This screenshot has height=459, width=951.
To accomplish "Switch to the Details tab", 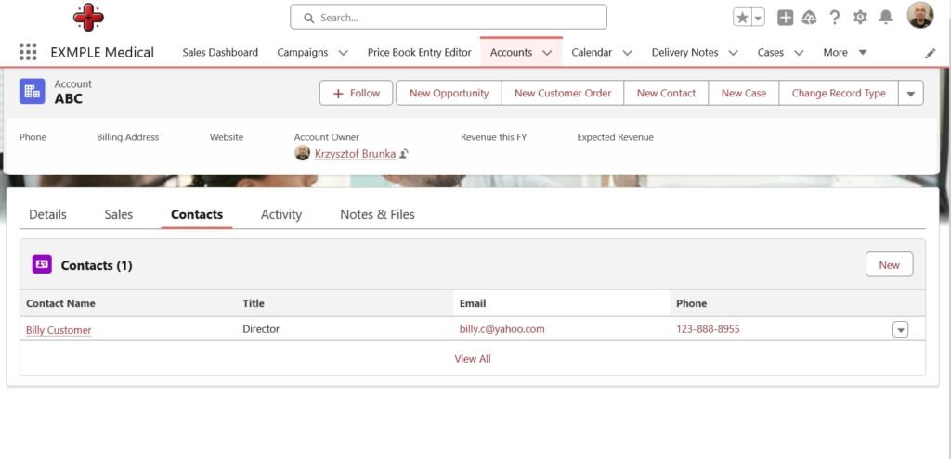I will 47,214.
